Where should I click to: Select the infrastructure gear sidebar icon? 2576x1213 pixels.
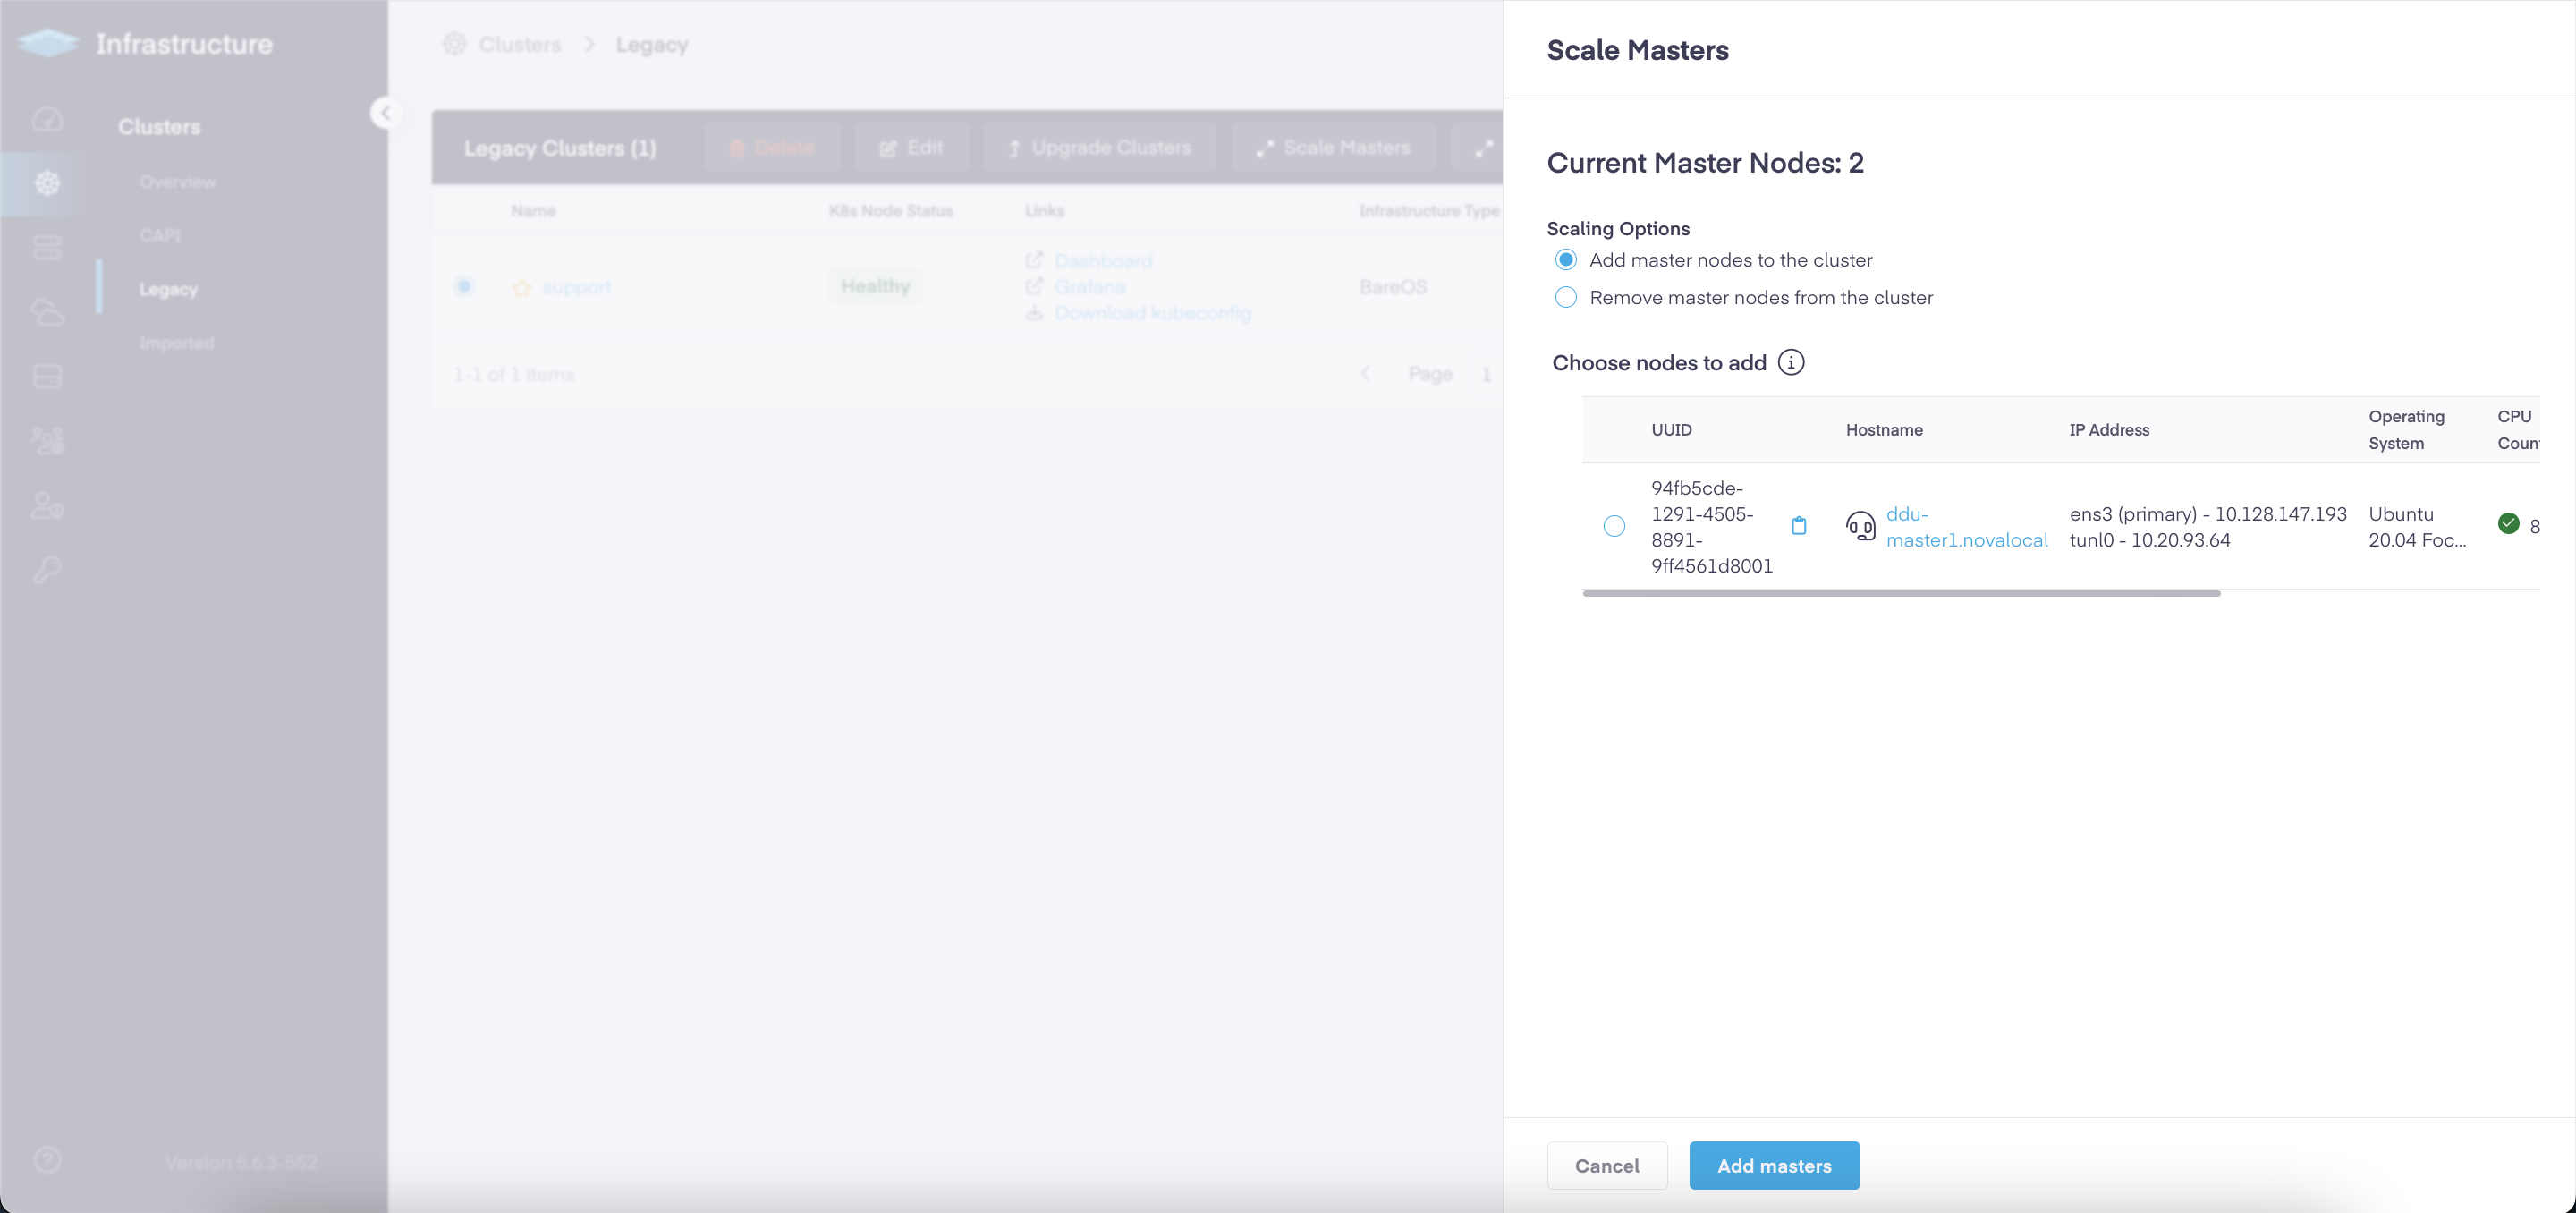pyautogui.click(x=47, y=183)
